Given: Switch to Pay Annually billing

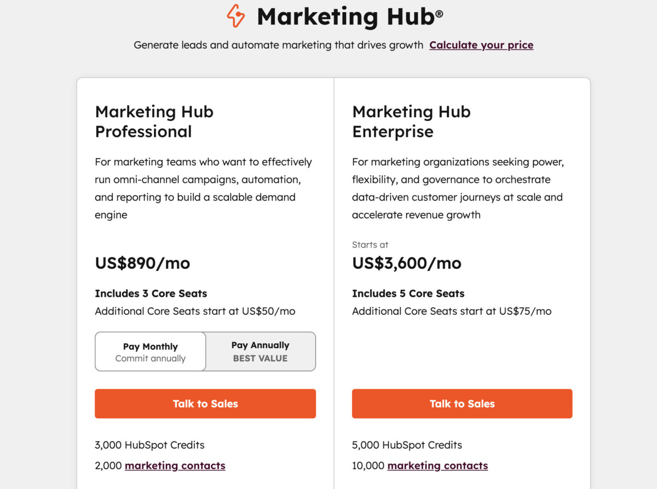Looking at the screenshot, I should (260, 352).
